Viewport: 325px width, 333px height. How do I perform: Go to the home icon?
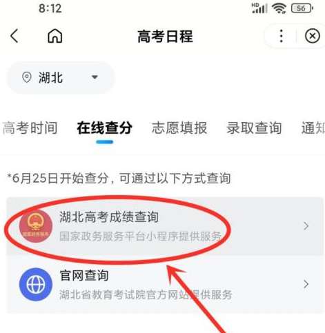pyautogui.click(x=55, y=36)
